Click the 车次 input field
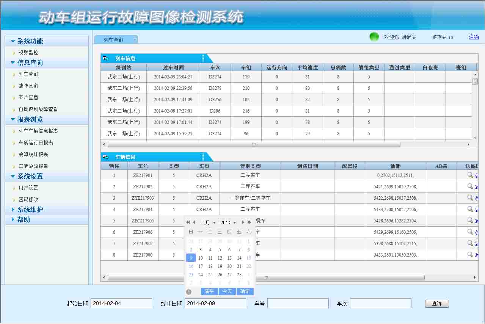Screen dimensions: 485x324 [380, 303]
